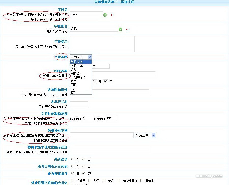Focus the 字段提示 text area
Screen dimensions: 229x185
click(x=102, y=44)
